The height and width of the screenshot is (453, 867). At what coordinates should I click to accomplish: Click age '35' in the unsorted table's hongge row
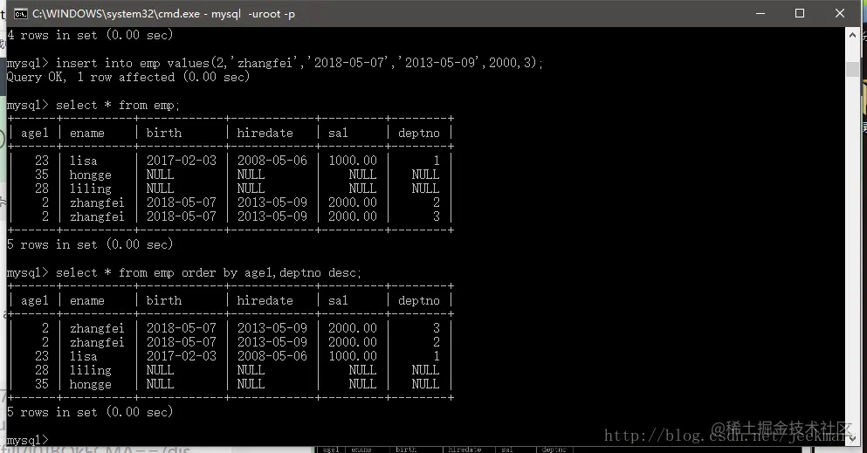42,175
